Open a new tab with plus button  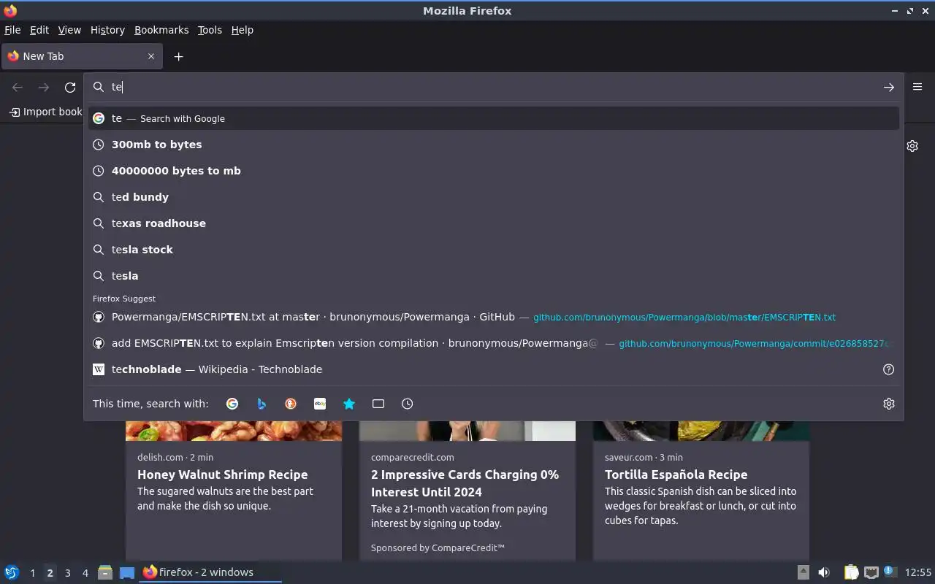tap(178, 56)
